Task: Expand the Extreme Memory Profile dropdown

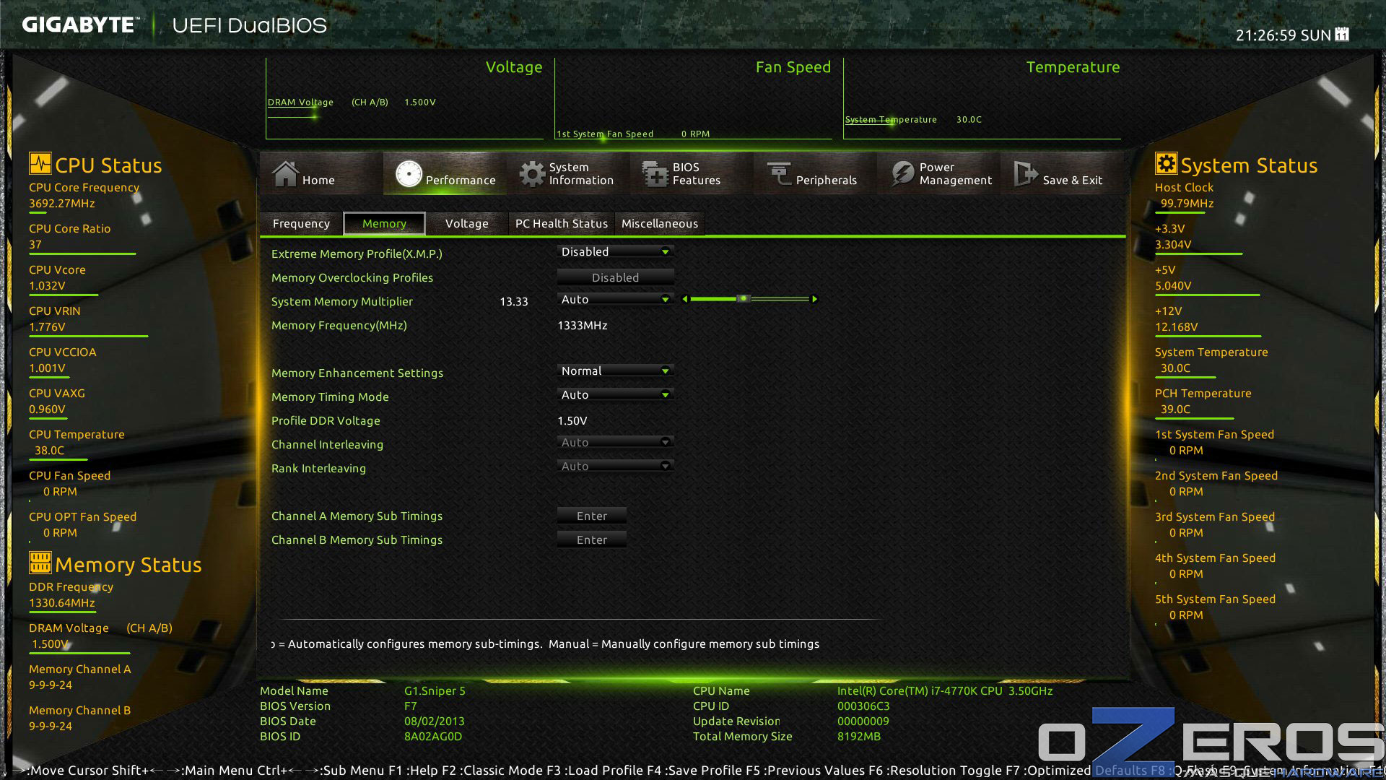Action: tap(615, 251)
